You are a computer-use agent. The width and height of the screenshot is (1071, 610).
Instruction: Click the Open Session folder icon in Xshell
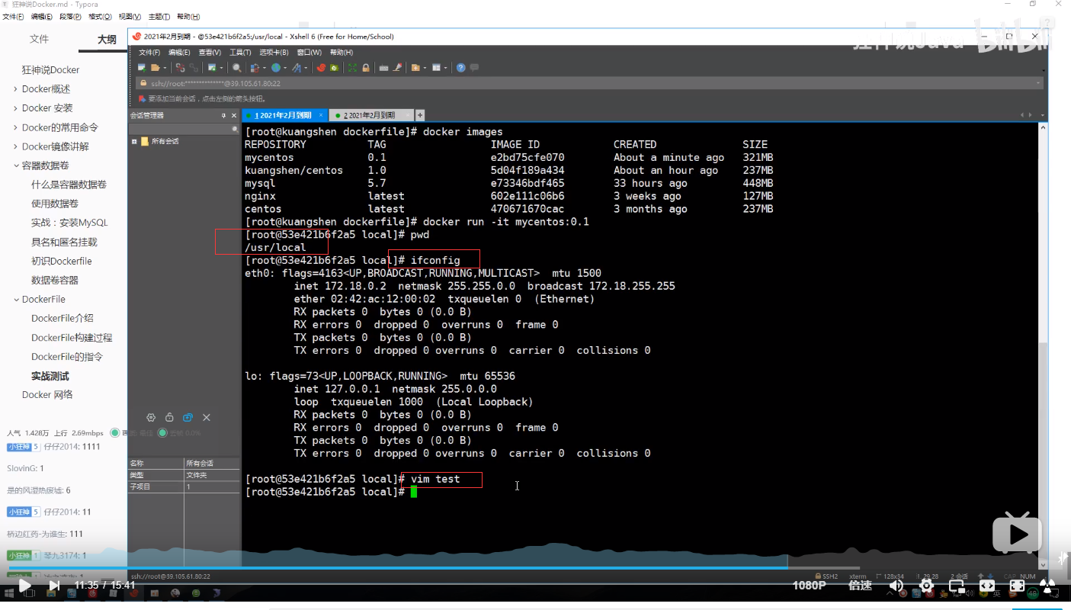click(155, 68)
